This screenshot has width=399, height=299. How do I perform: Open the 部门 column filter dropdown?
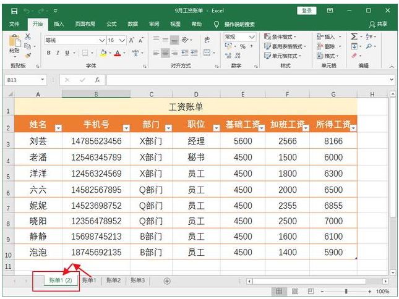(169, 128)
